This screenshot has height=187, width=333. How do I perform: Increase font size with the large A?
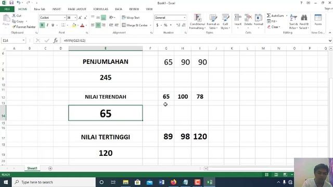(80, 18)
